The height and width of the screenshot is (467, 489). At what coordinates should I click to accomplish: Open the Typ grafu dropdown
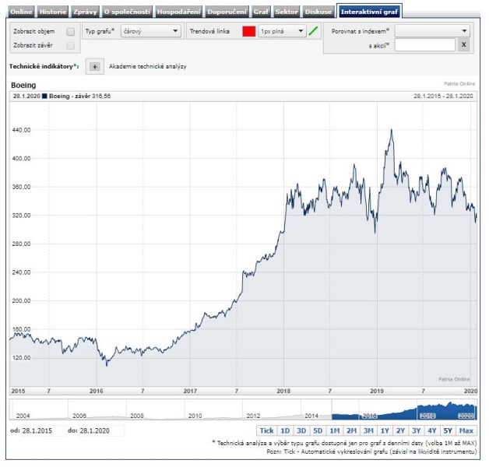click(151, 31)
